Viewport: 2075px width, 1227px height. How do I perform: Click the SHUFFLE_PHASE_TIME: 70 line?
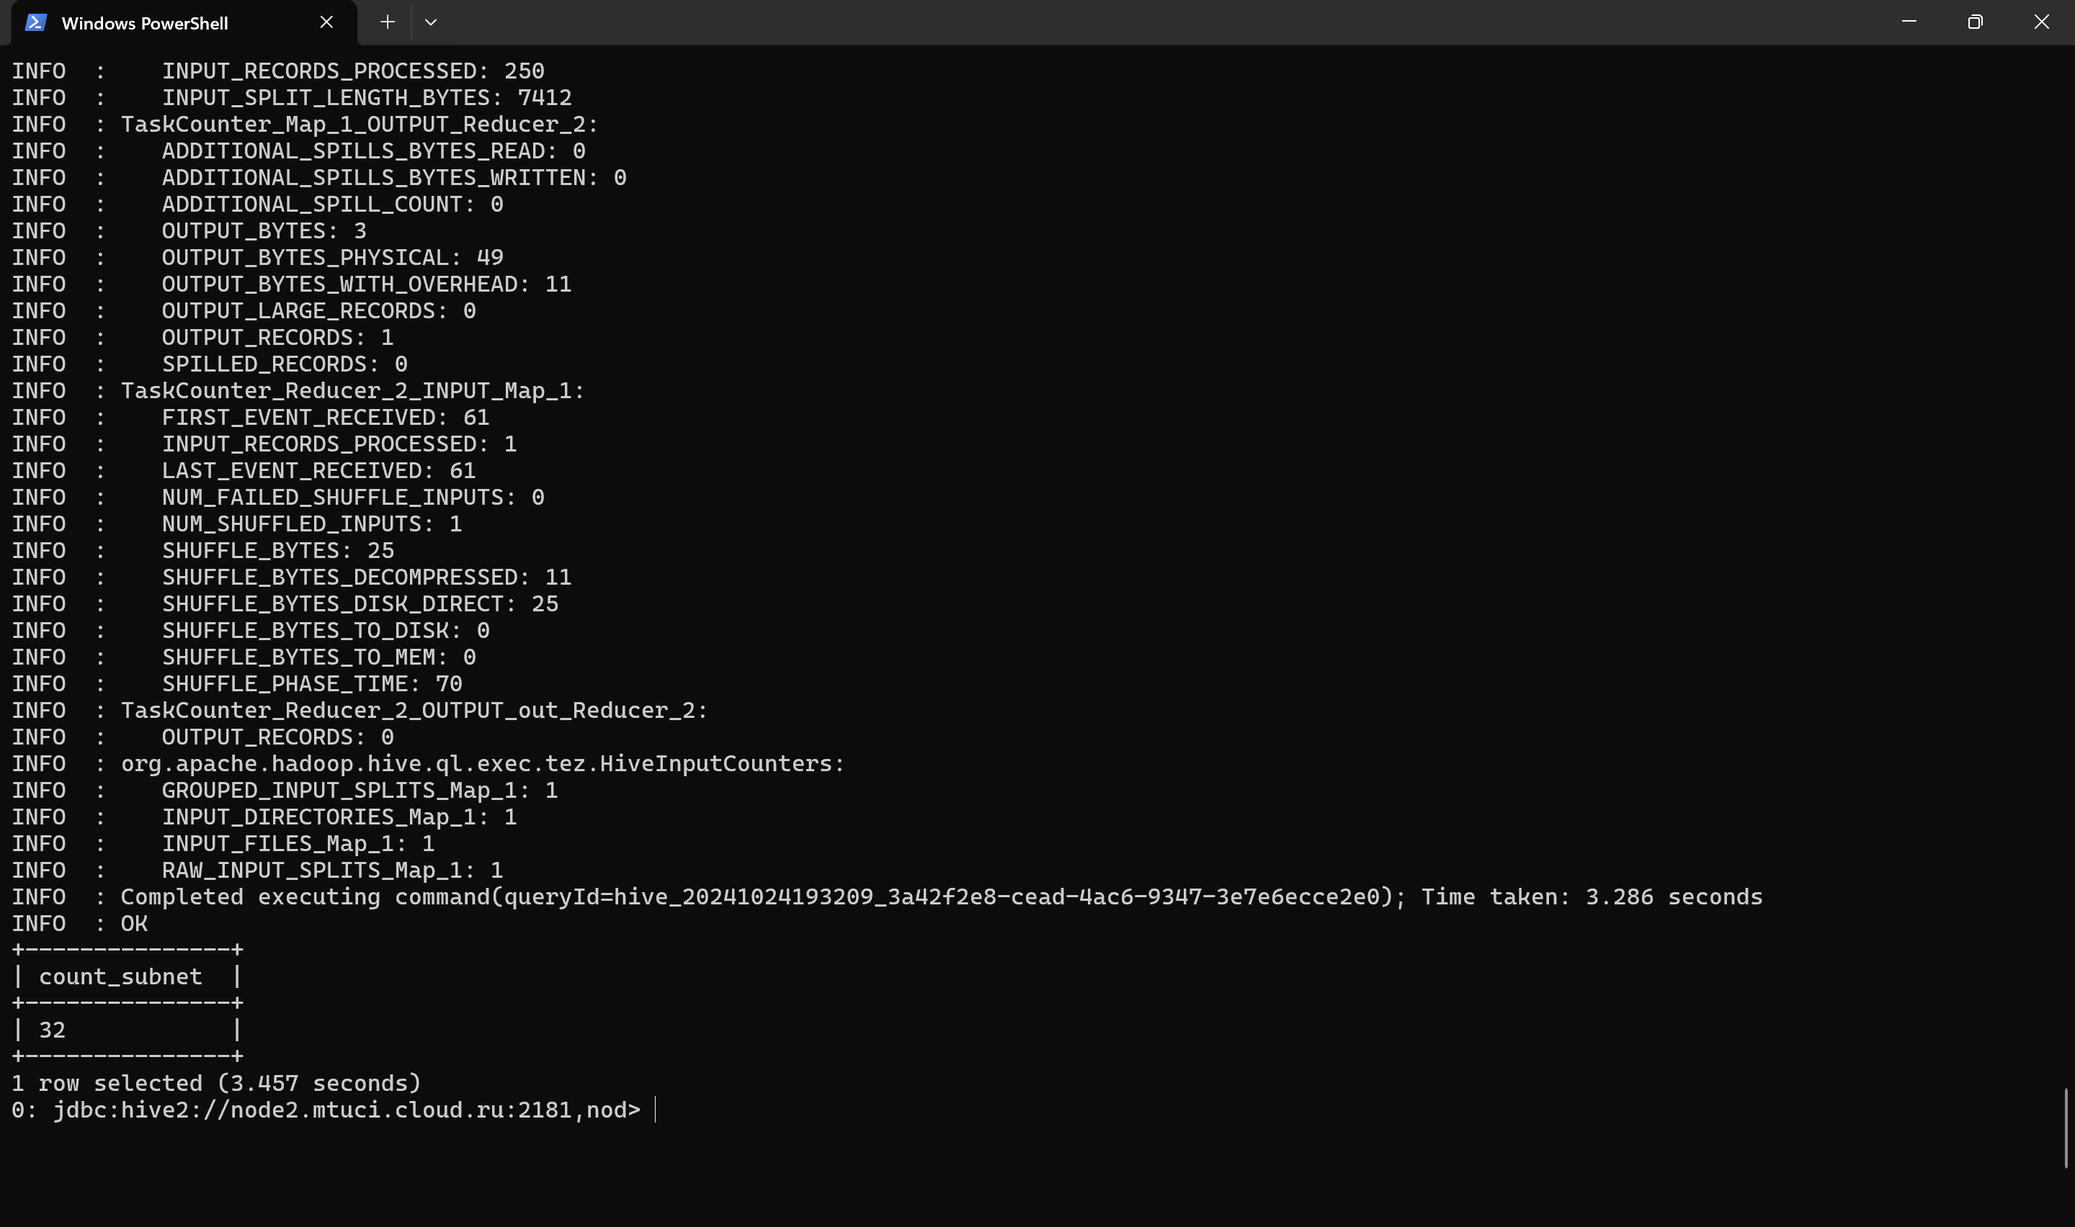236,684
